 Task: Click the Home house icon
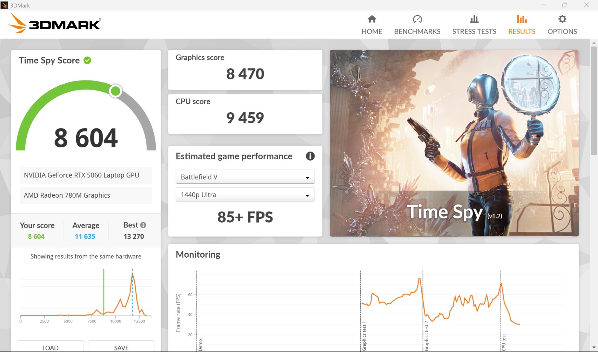372,19
